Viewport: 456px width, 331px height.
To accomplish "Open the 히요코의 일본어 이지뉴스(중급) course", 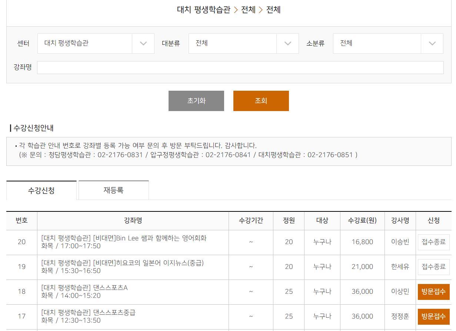I will 122,263.
